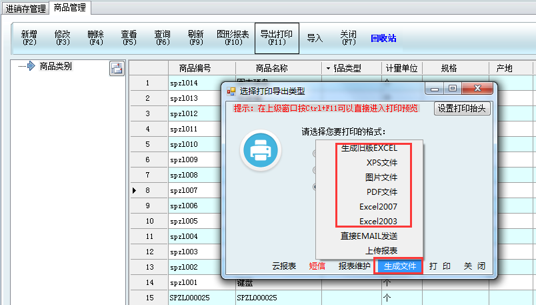
Task: Click the blue arrow icon before 商品类别
Action: tap(31, 66)
